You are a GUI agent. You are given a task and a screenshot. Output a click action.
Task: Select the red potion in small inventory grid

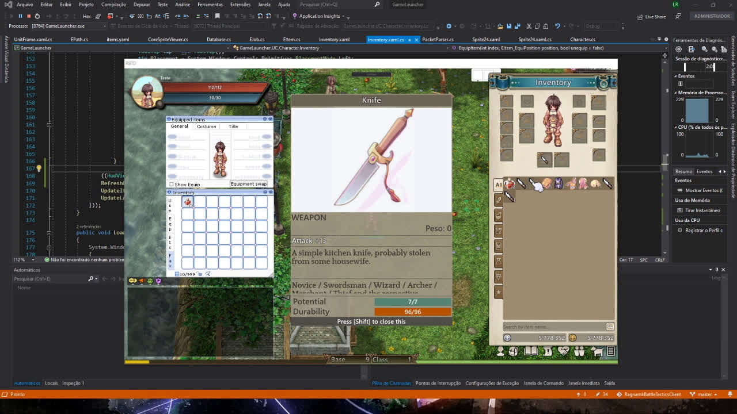click(x=188, y=202)
